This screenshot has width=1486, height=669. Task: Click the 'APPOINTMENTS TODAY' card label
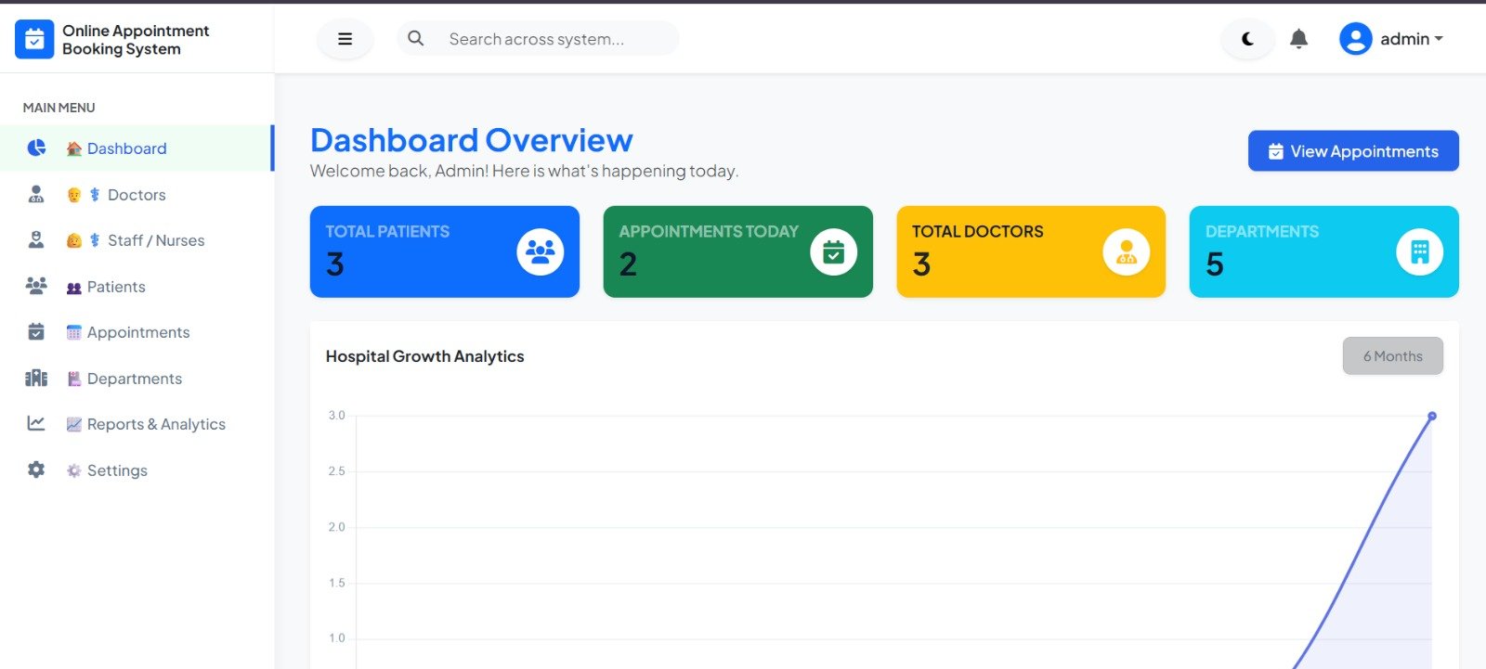click(709, 232)
